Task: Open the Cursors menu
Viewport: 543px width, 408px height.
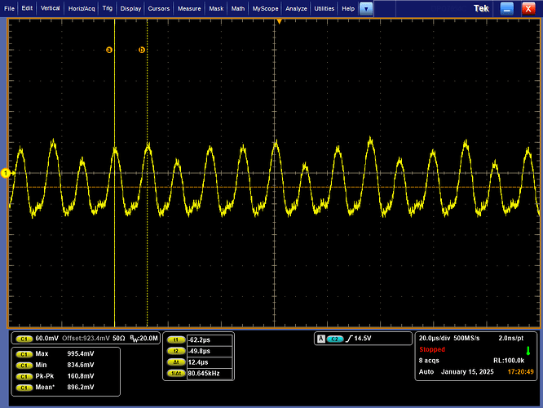Action: pyautogui.click(x=159, y=8)
